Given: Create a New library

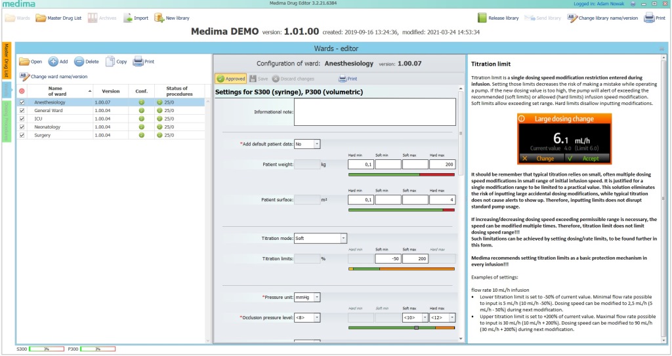Looking at the screenshot, I should [x=171, y=18].
